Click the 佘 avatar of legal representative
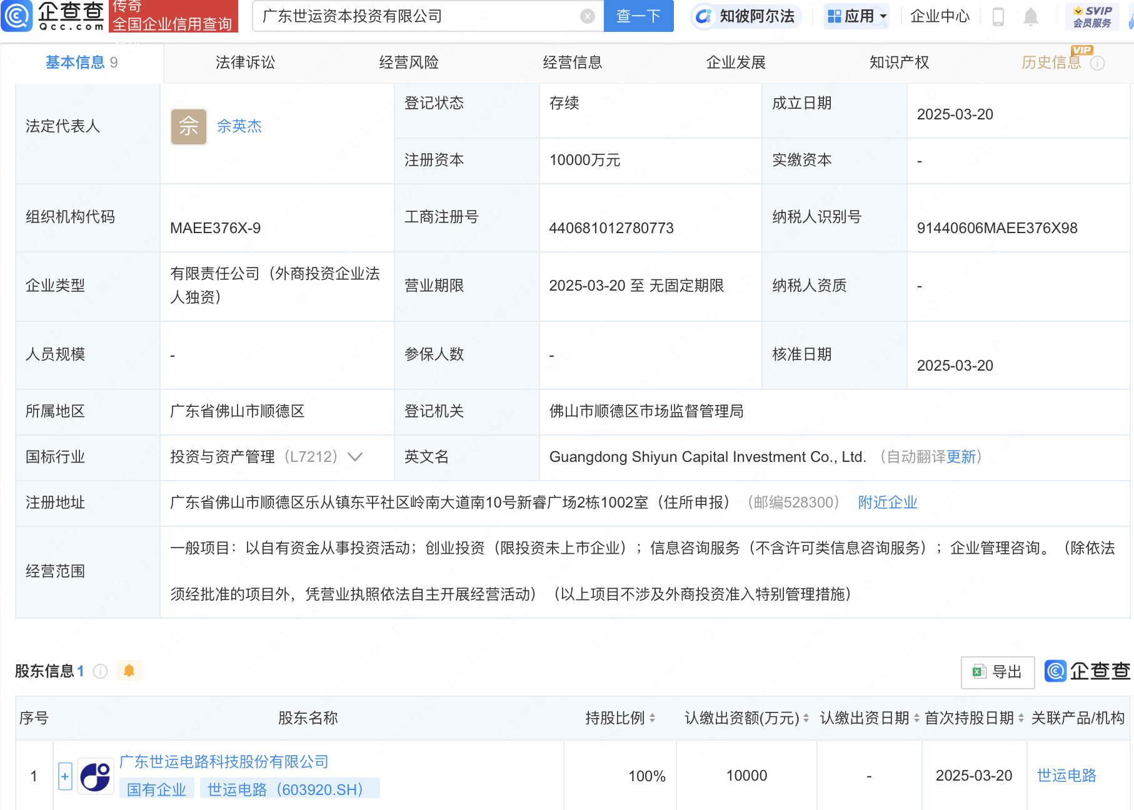1134x810 pixels. tap(189, 127)
